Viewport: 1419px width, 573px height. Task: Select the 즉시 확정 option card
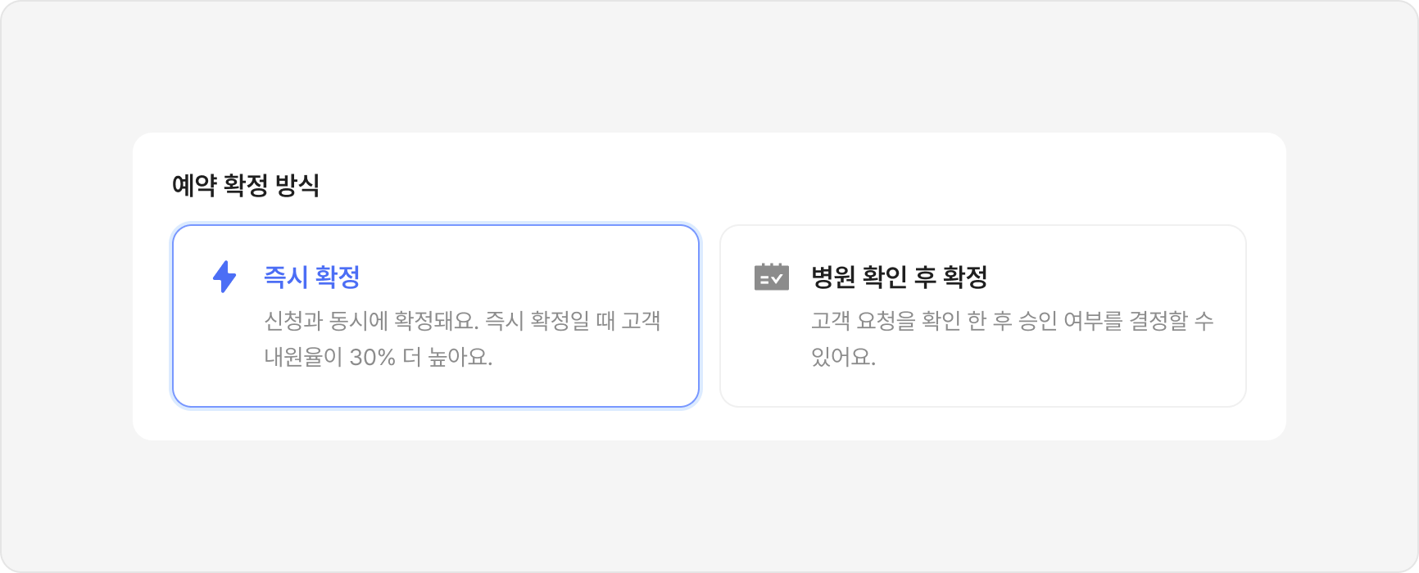pyautogui.click(x=435, y=316)
